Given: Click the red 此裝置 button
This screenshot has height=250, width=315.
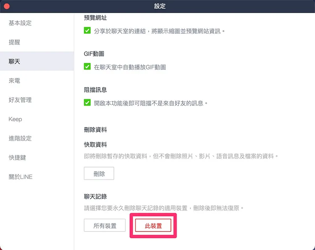Looking at the screenshot, I should coord(153,226).
